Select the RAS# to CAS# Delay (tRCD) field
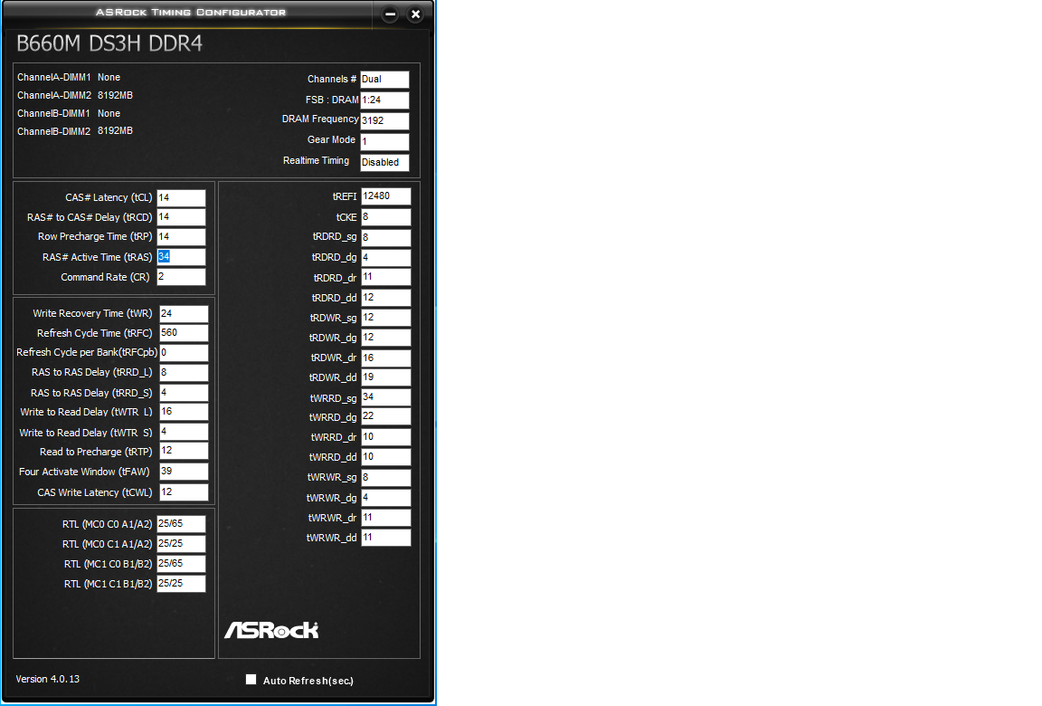The width and height of the screenshot is (1042, 706). 182,216
